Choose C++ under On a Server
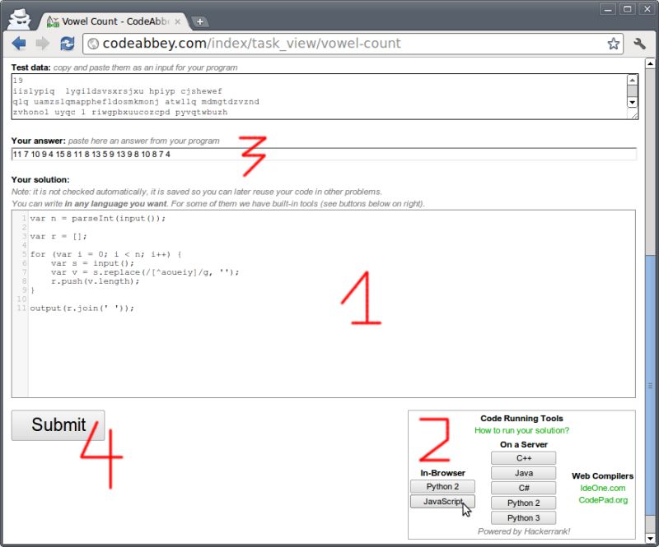The height and width of the screenshot is (547, 659). [x=523, y=457]
